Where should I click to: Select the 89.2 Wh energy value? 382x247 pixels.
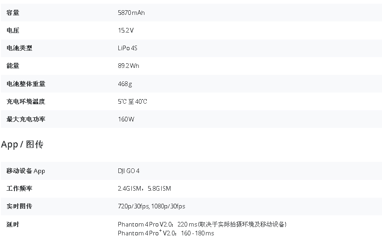[129, 66]
